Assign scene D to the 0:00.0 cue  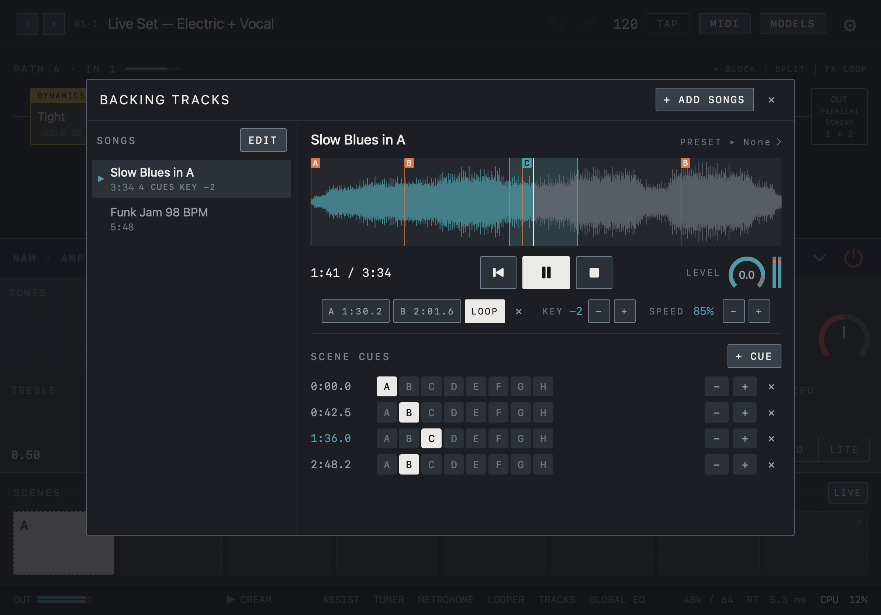tap(453, 386)
